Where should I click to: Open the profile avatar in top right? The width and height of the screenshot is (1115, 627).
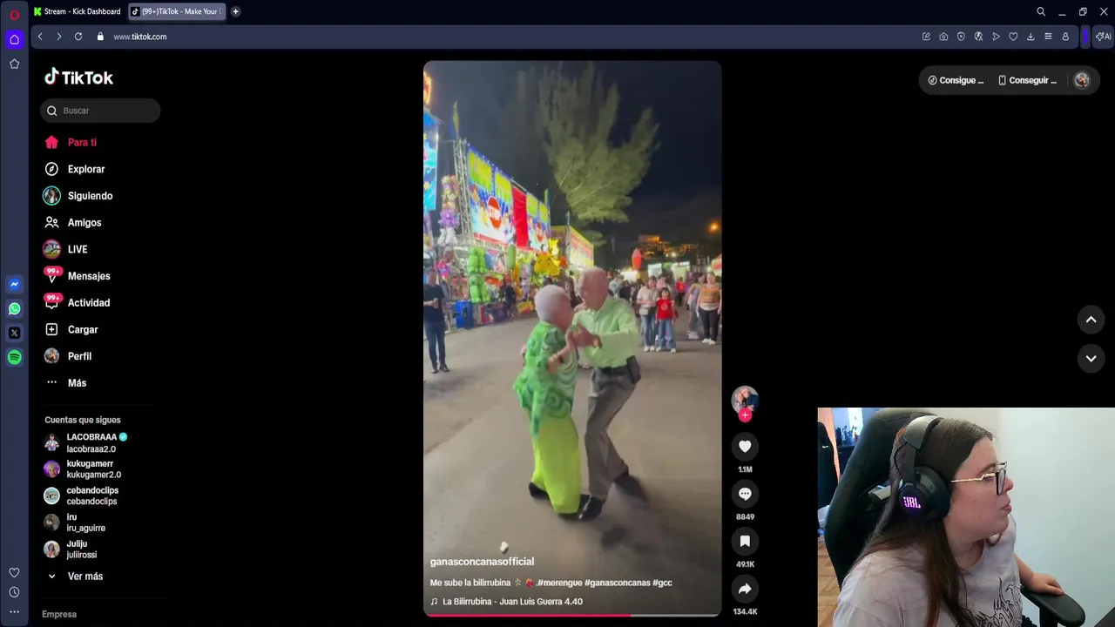1082,80
